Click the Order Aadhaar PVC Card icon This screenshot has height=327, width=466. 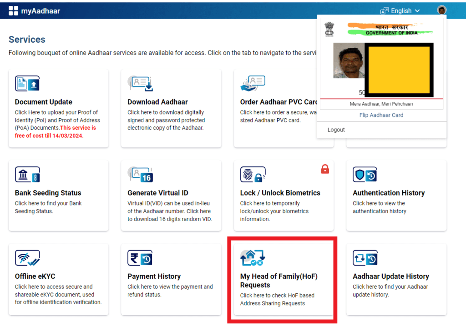[x=253, y=84]
